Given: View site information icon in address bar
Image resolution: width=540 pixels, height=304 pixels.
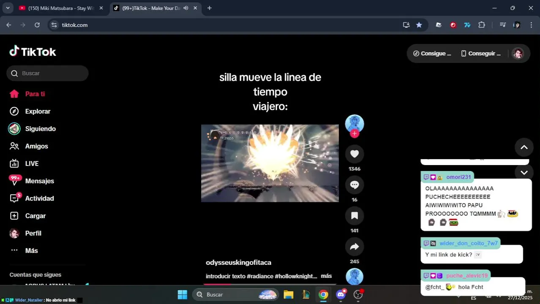Looking at the screenshot, I should pos(54,25).
